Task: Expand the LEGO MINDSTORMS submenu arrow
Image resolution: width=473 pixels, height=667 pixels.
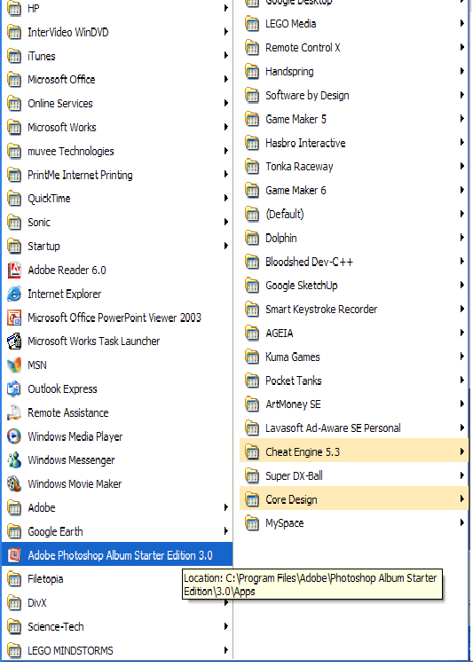Action: tap(226, 650)
